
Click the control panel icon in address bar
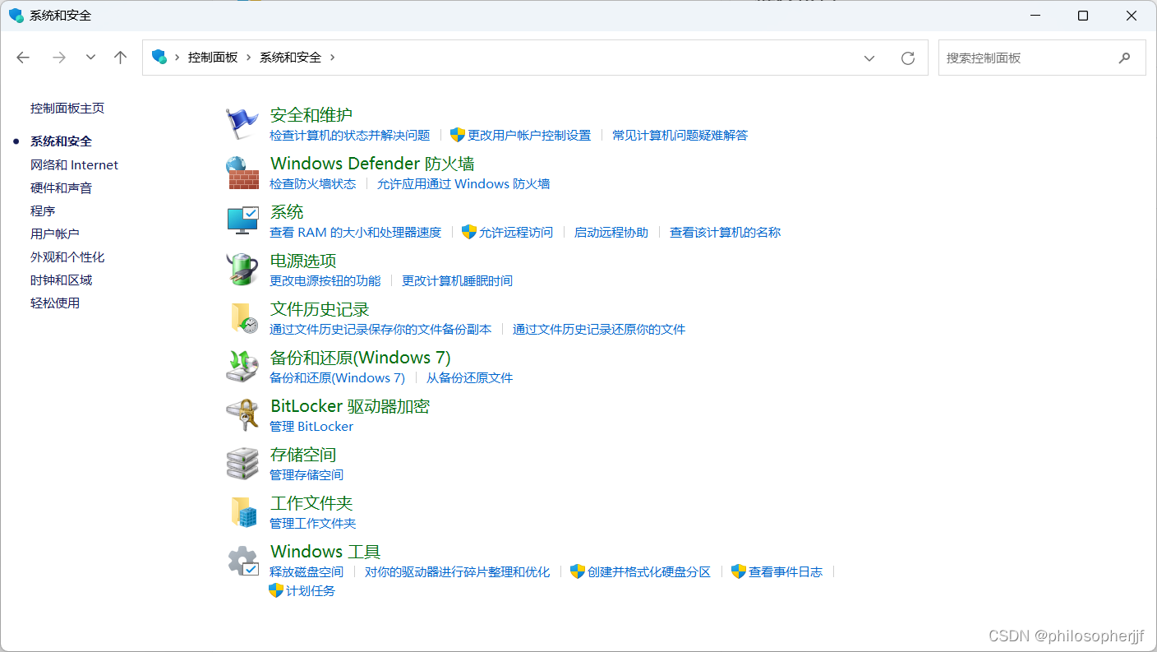coord(159,57)
